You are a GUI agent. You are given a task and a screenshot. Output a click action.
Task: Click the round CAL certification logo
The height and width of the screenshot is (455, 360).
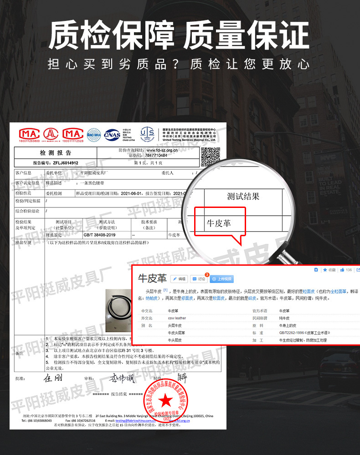(x=51, y=134)
